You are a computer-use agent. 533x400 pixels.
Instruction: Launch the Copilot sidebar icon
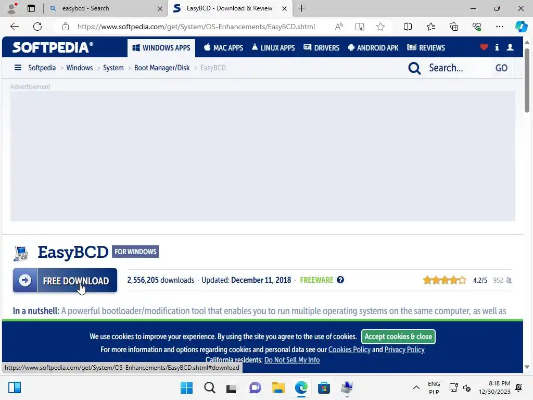[x=521, y=27]
